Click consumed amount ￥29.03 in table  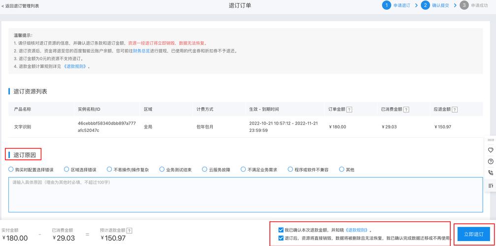389,127
